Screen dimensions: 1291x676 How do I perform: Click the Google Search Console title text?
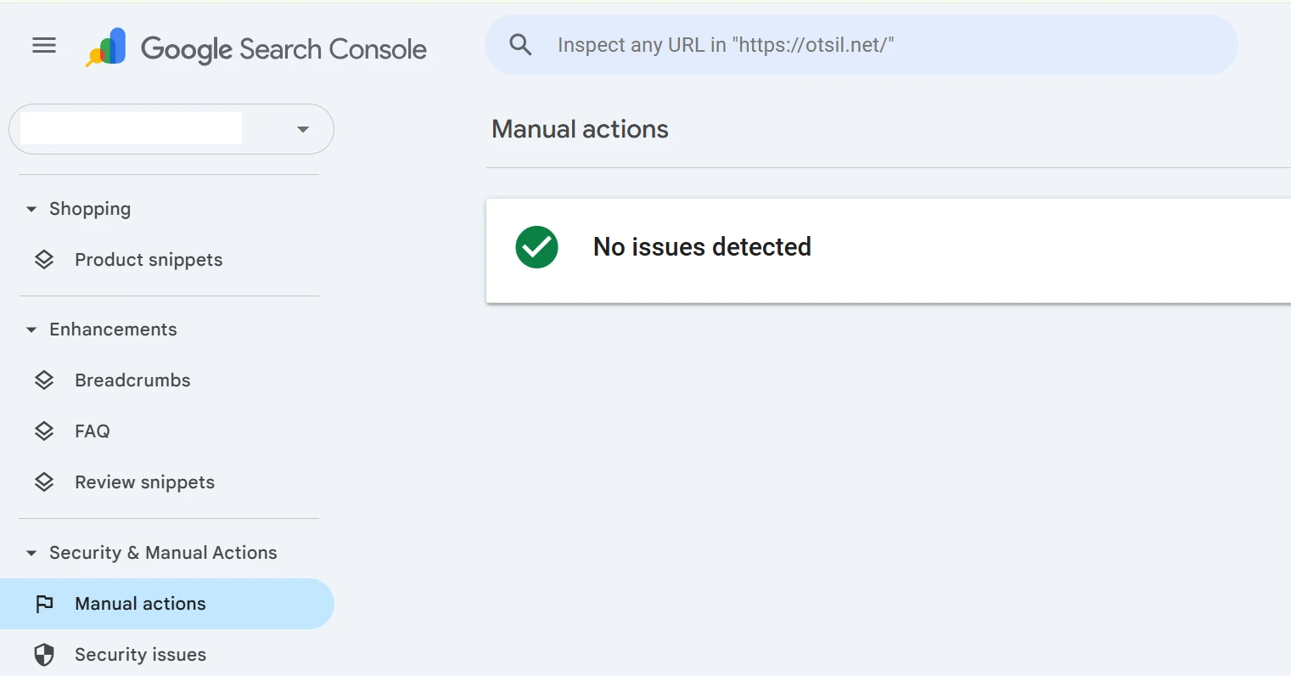pyautogui.click(x=283, y=49)
